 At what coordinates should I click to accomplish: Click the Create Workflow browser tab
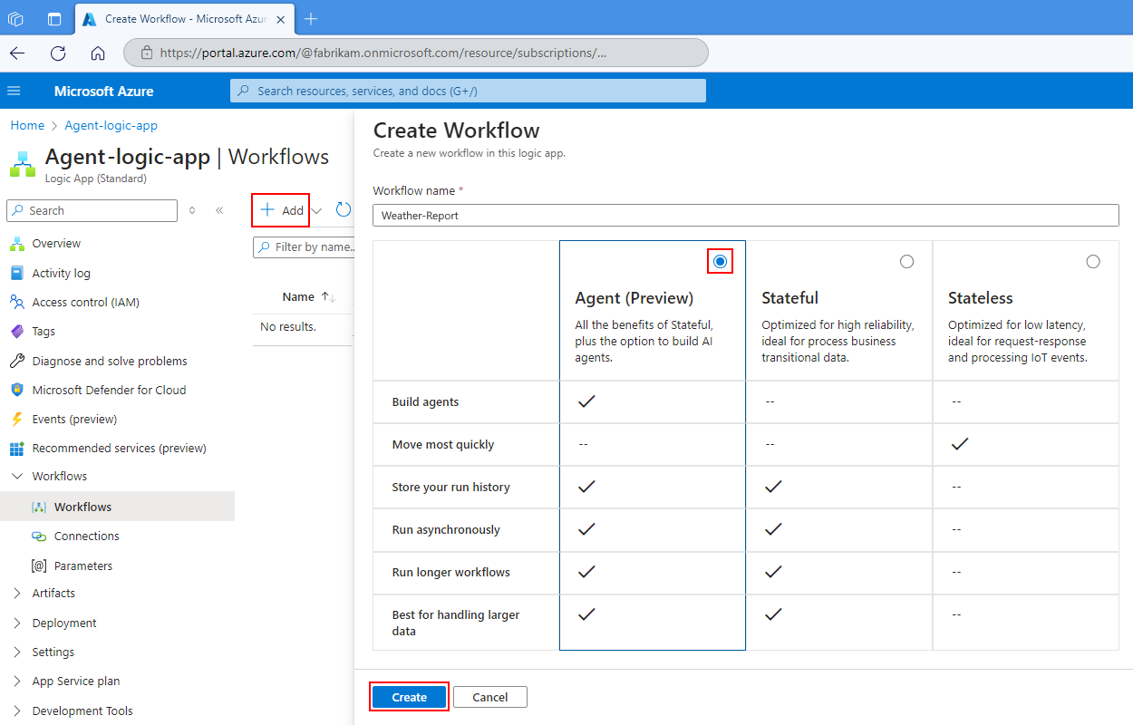coord(184,18)
